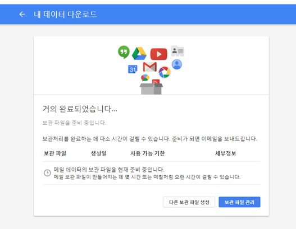Click the blue profile avatar icon

point(177,64)
